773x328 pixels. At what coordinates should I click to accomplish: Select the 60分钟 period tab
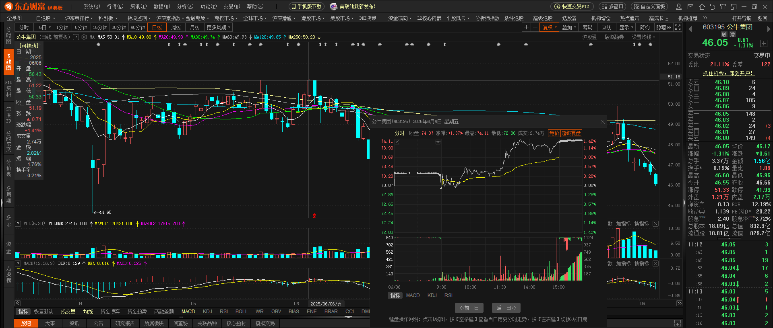138,27
